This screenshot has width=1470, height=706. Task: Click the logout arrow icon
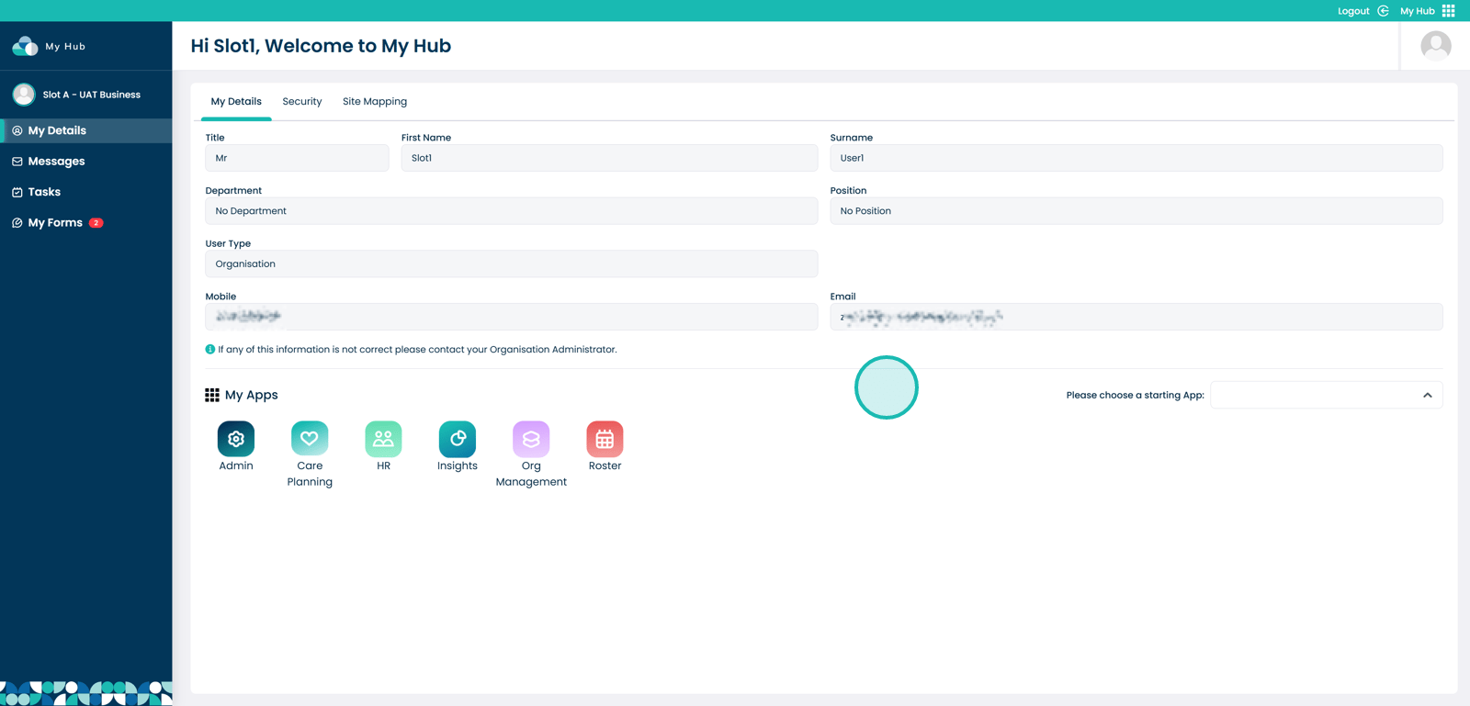click(1383, 11)
